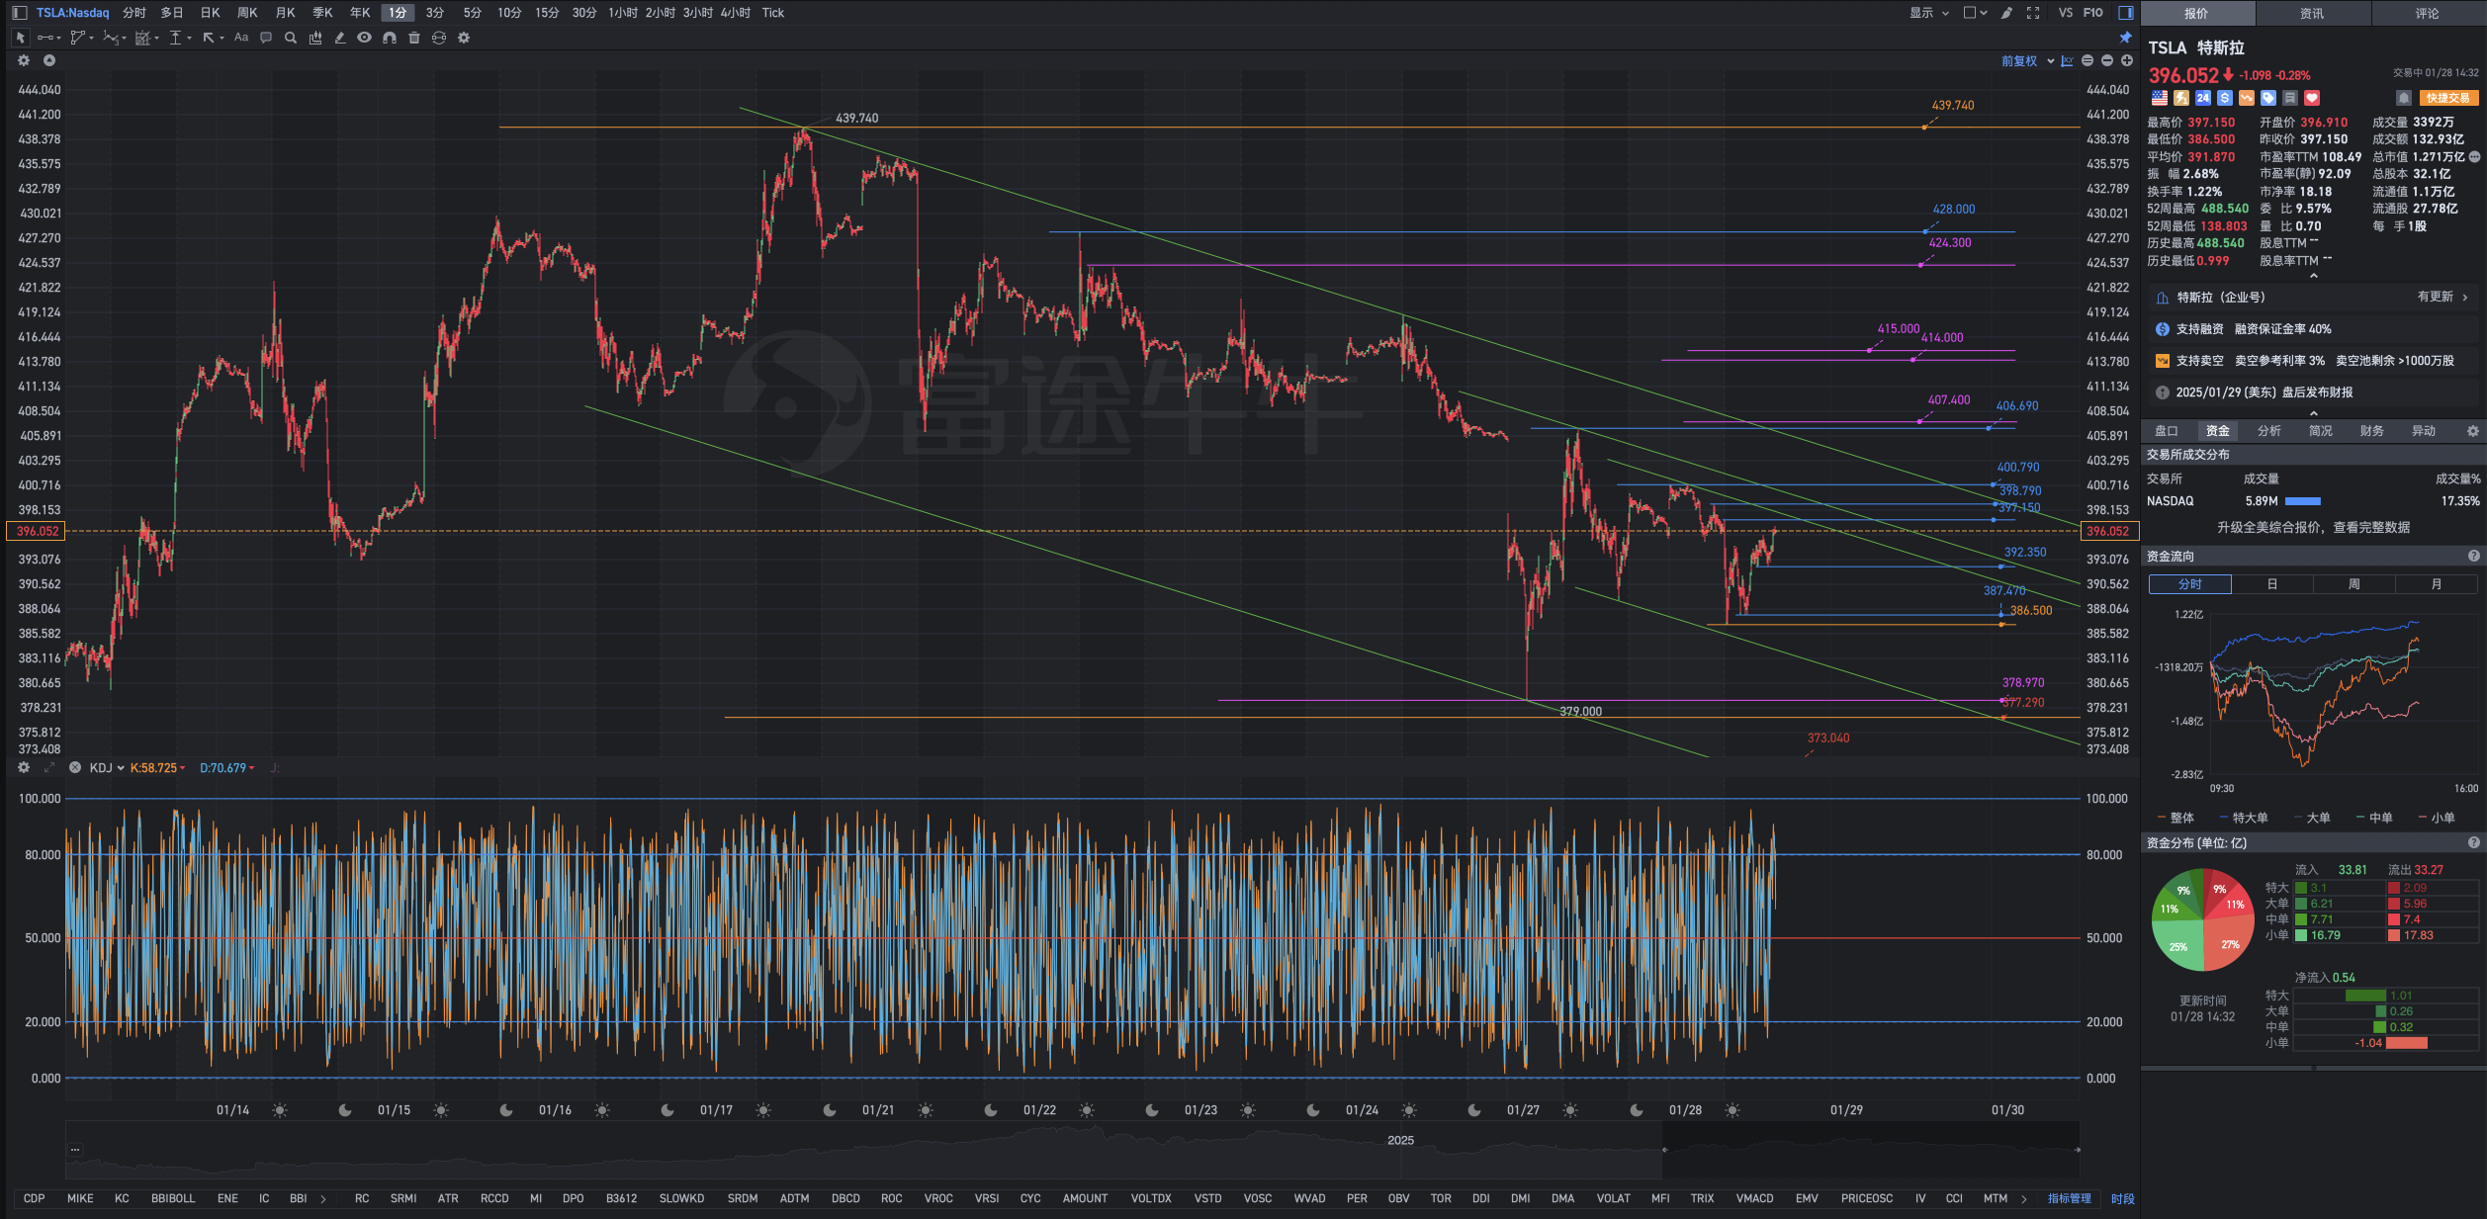Click the paint brush theme icon

[2006, 13]
